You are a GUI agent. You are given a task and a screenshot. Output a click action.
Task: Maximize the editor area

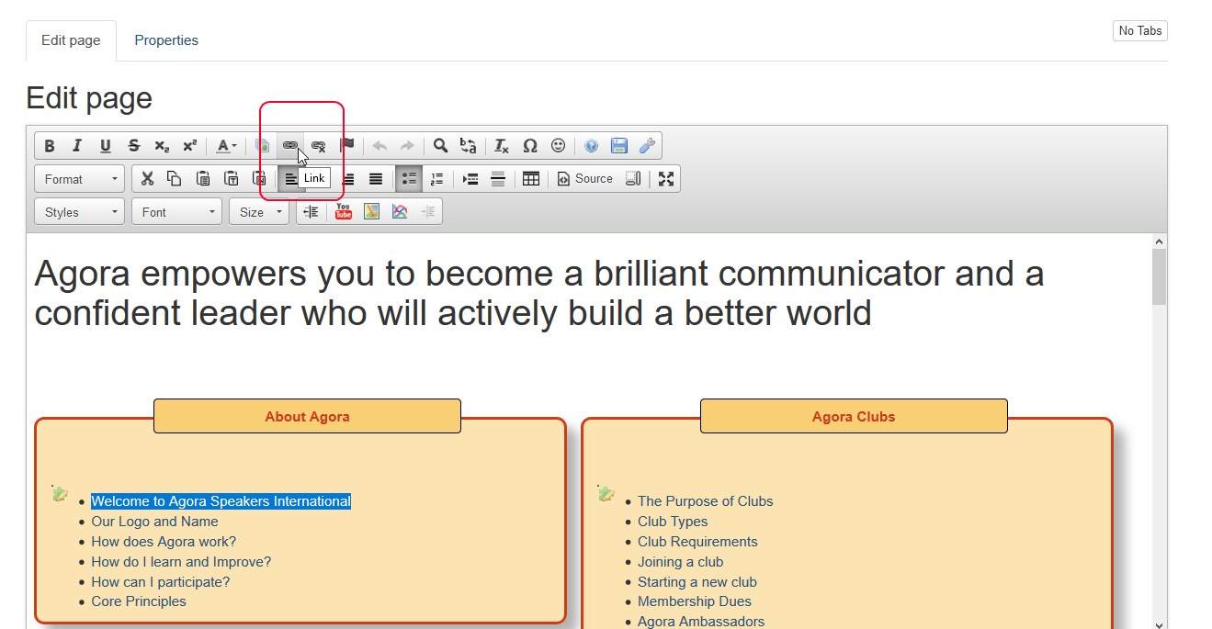tap(666, 179)
